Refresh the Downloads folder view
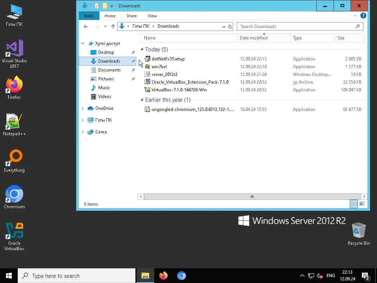 (x=230, y=27)
